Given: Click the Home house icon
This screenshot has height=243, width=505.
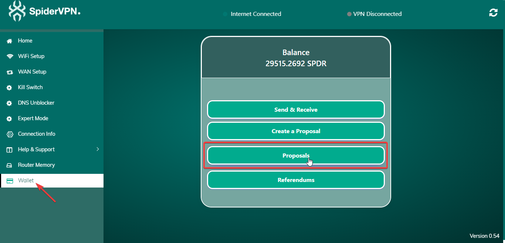Looking at the screenshot, I should point(10,41).
